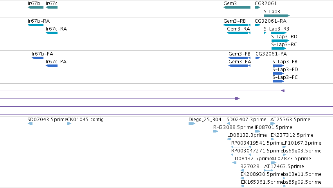333x188 pixels.
Task: Select the IP08701.5prime EST arrow
Action: 257,131
